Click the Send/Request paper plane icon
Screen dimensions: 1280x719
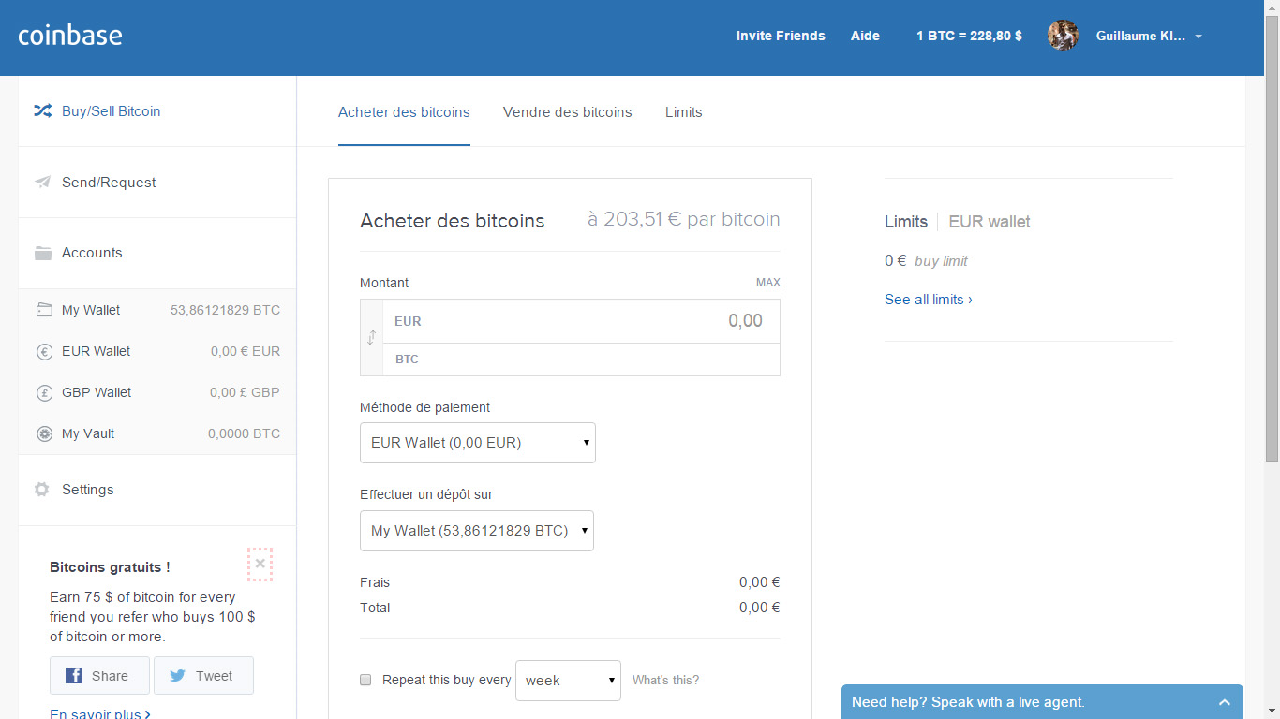[42, 182]
